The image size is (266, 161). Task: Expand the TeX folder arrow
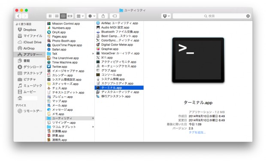[93, 54]
